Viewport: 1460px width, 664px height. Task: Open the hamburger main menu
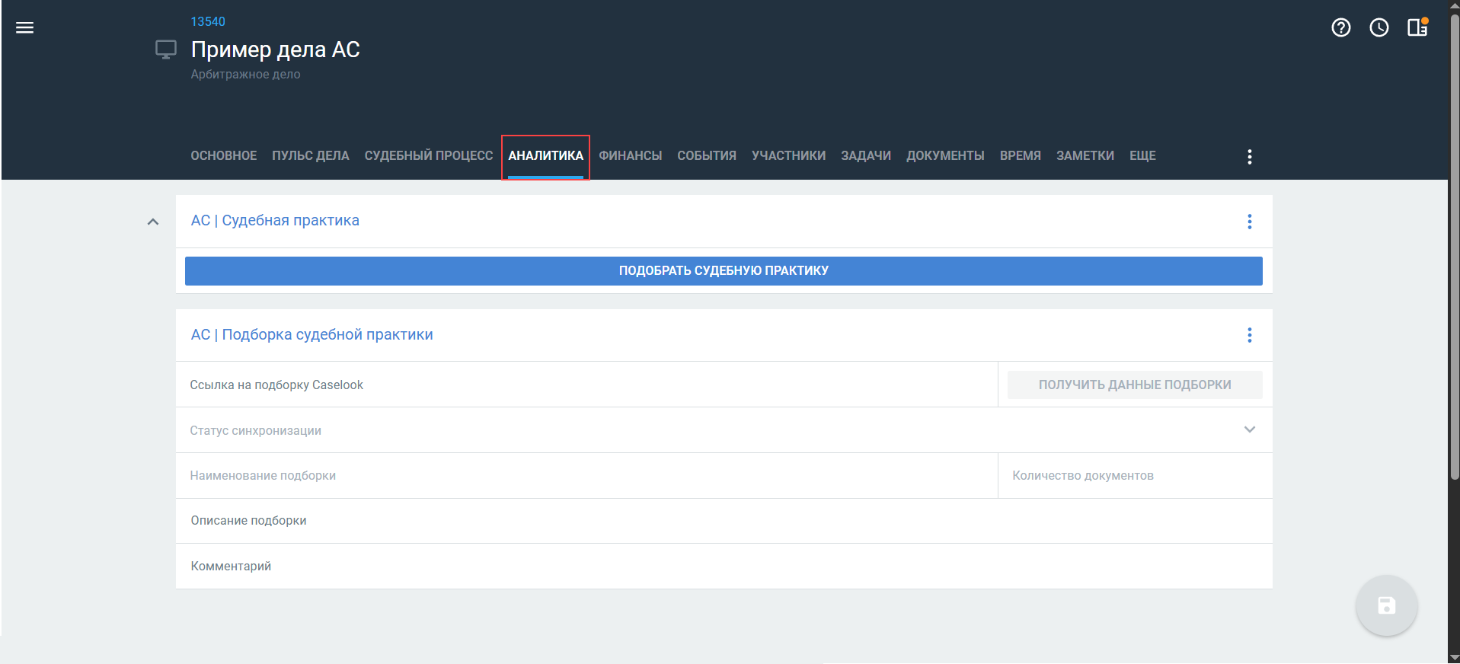pyautogui.click(x=24, y=28)
